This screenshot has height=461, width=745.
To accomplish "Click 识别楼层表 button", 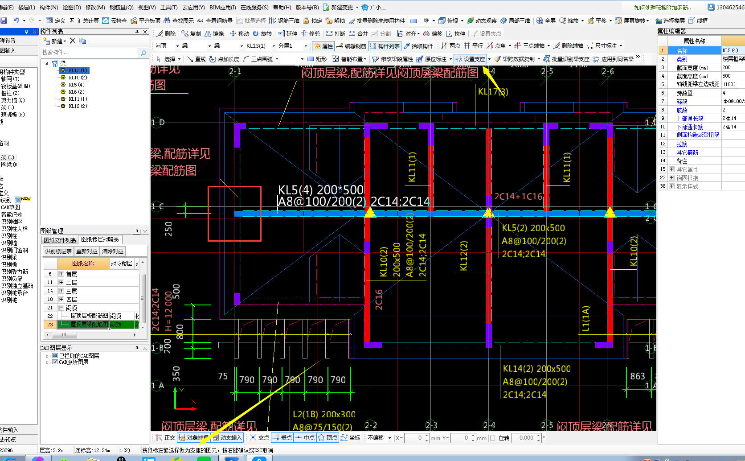I will (58, 251).
